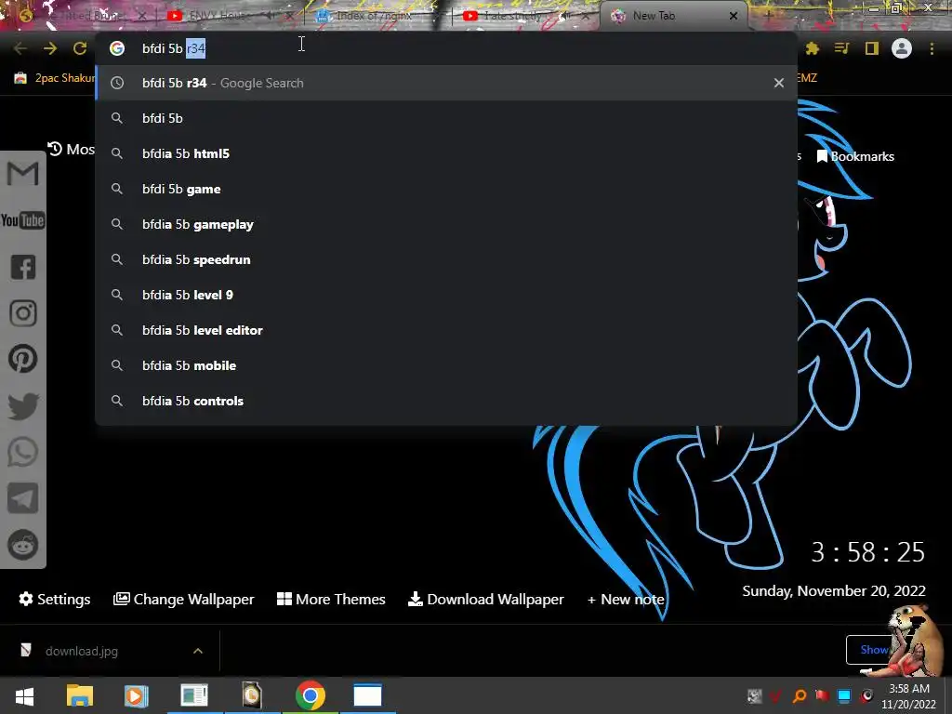Open File Explorer from the taskbar
This screenshot has height=714, width=952.
80,695
